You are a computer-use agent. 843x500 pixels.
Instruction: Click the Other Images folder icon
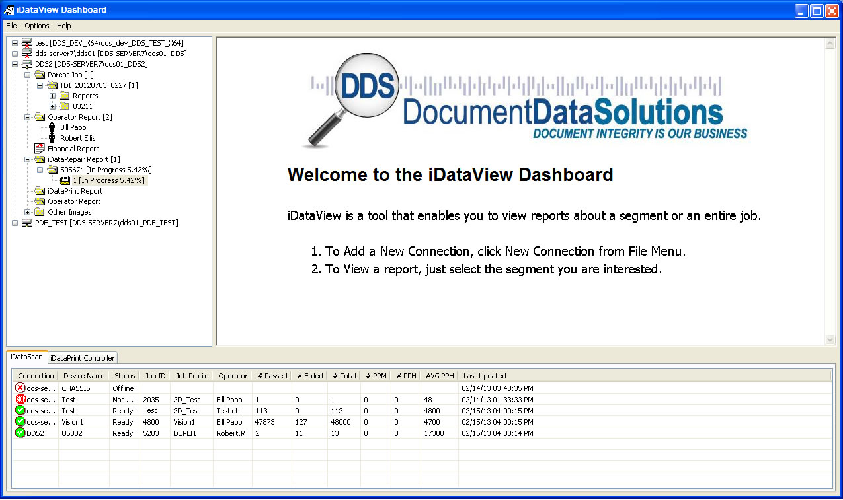click(40, 212)
